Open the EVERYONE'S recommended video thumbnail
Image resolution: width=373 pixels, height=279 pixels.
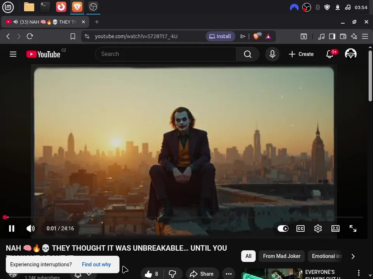pyautogui.click(x=272, y=274)
